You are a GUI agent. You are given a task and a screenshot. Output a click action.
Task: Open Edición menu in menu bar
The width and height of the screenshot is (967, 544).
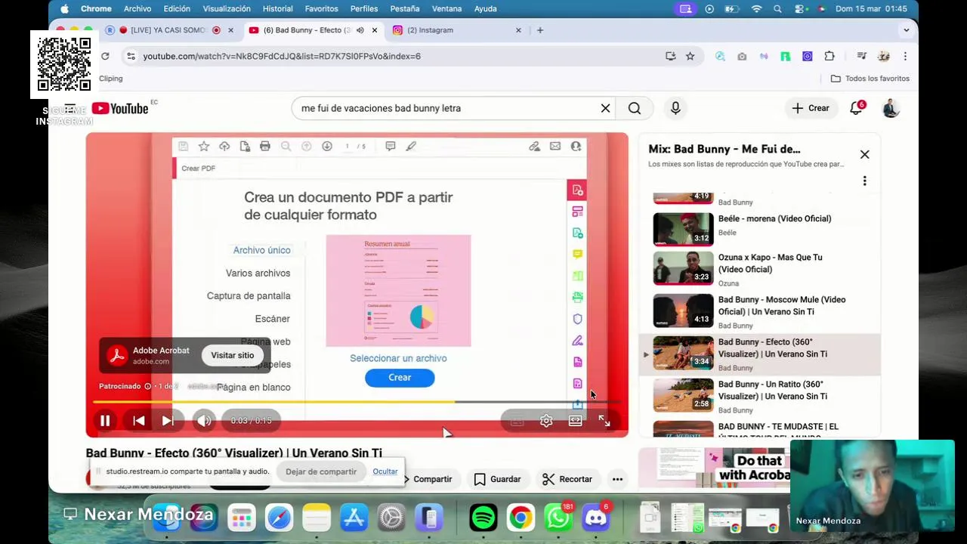[x=177, y=9]
